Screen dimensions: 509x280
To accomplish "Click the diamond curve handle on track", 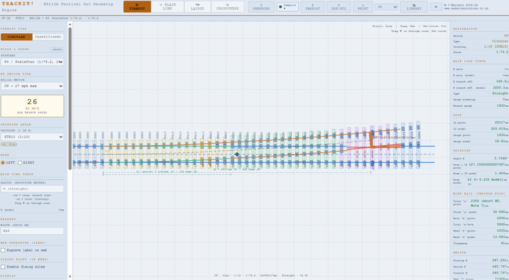I will point(237,154).
